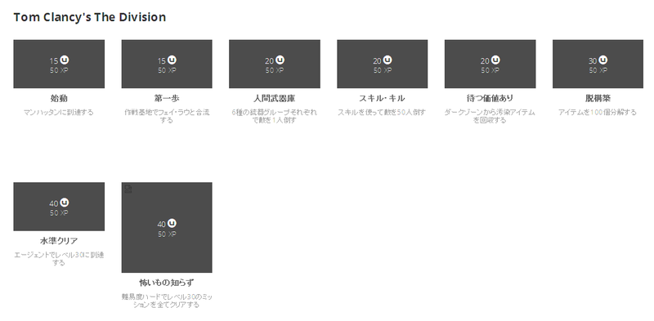
Task: Click description 6種の銃器グループそれぞれで敵を1人倒す
Action: point(275,116)
